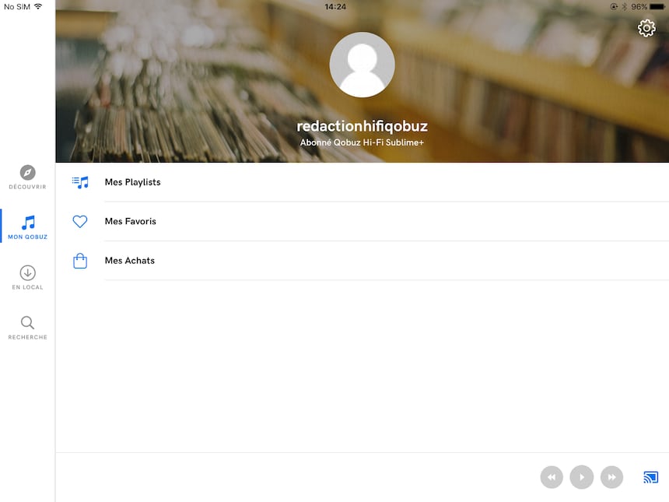The width and height of the screenshot is (669, 502).
Task: Click the playlist icon beside Mes Playlists
Action: coord(80,182)
